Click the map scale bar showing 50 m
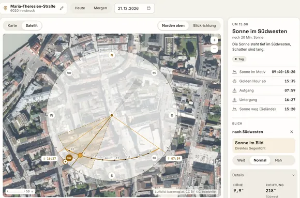This screenshot has height=198, width=300. click(x=20, y=191)
